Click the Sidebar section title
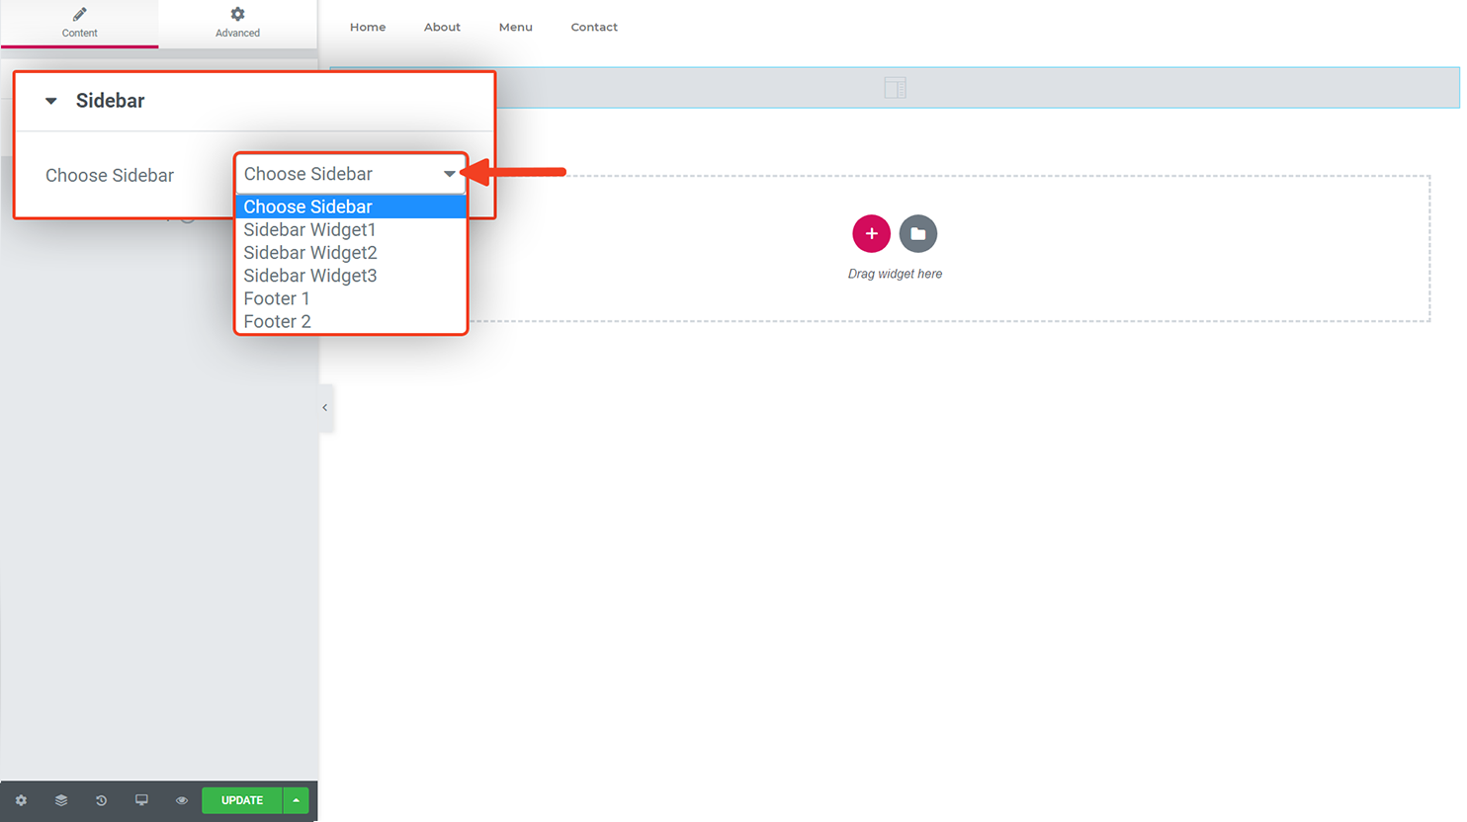Screen dimensions: 1467x822 click(x=110, y=101)
